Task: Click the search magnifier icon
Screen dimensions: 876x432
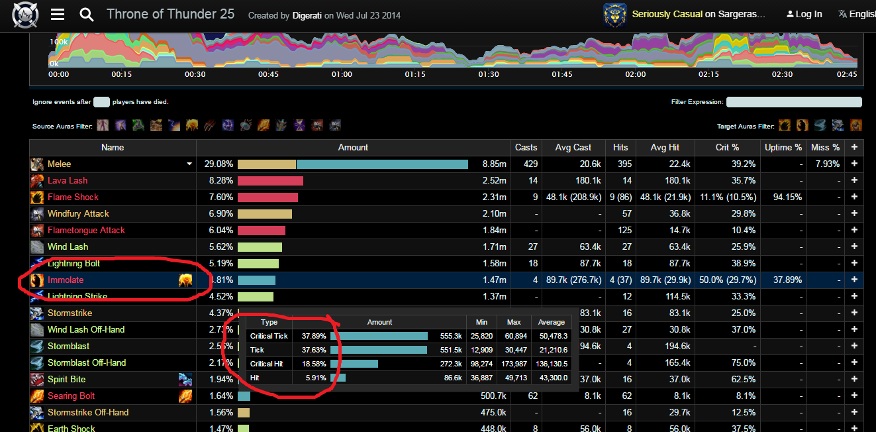Action: tap(87, 14)
